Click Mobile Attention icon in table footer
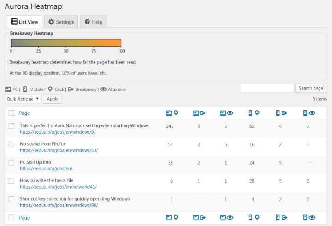Screen dimensions: 332x226 (x=309, y=217)
